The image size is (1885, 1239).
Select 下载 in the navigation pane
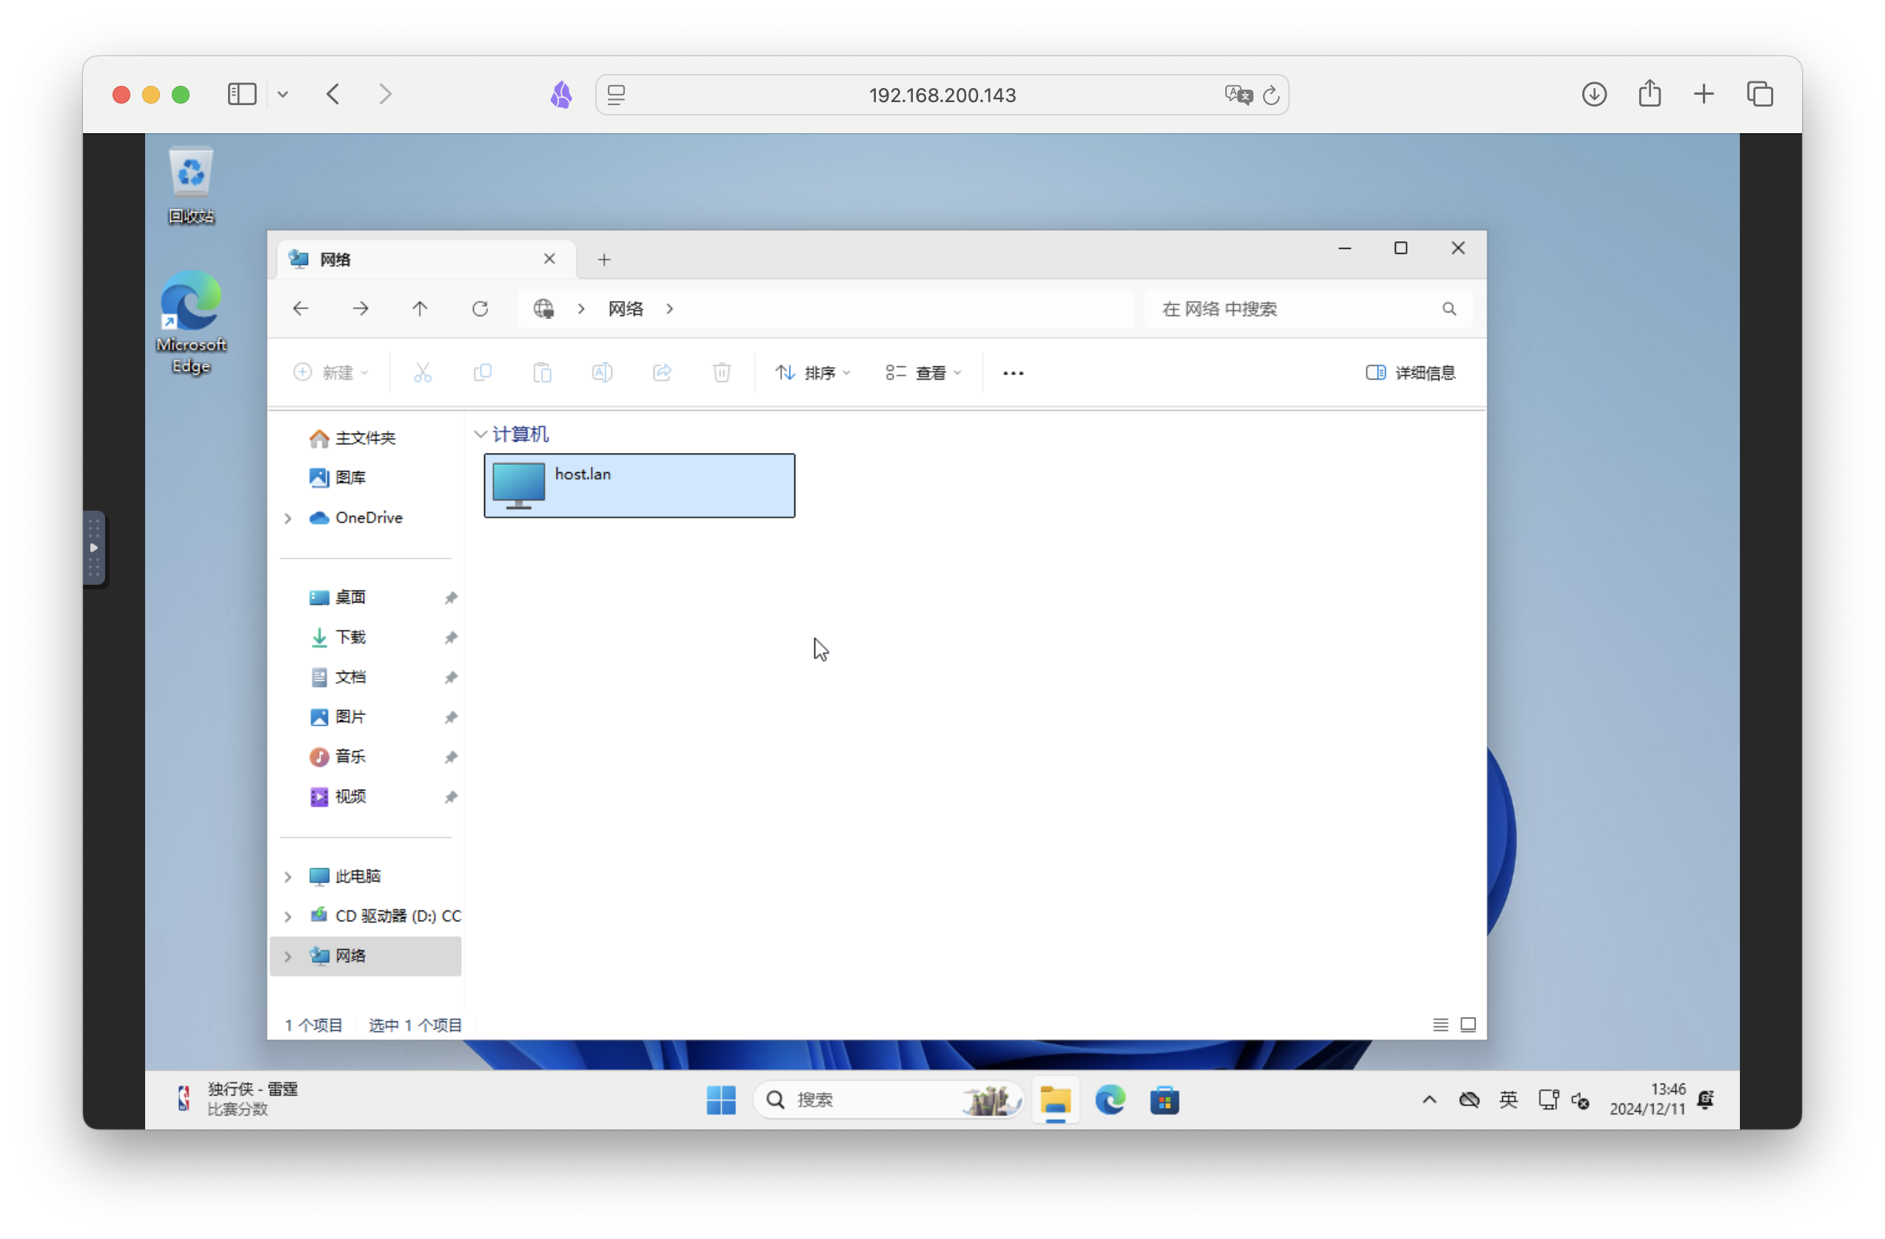[350, 637]
